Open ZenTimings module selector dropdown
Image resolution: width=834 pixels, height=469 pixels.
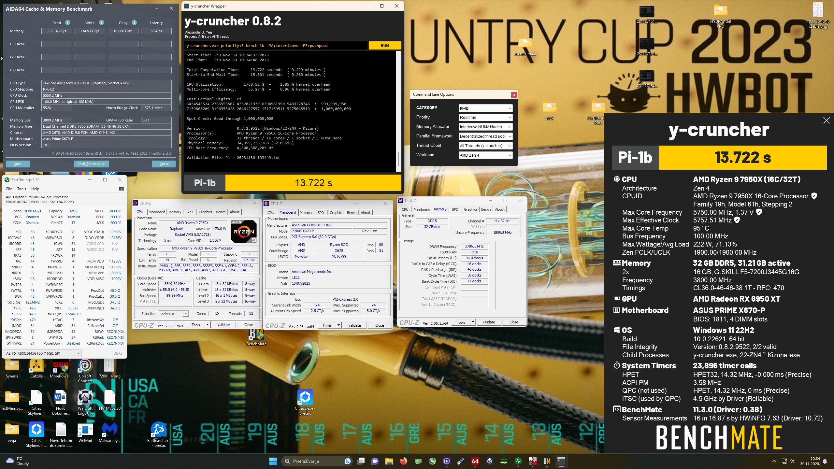(x=43, y=353)
